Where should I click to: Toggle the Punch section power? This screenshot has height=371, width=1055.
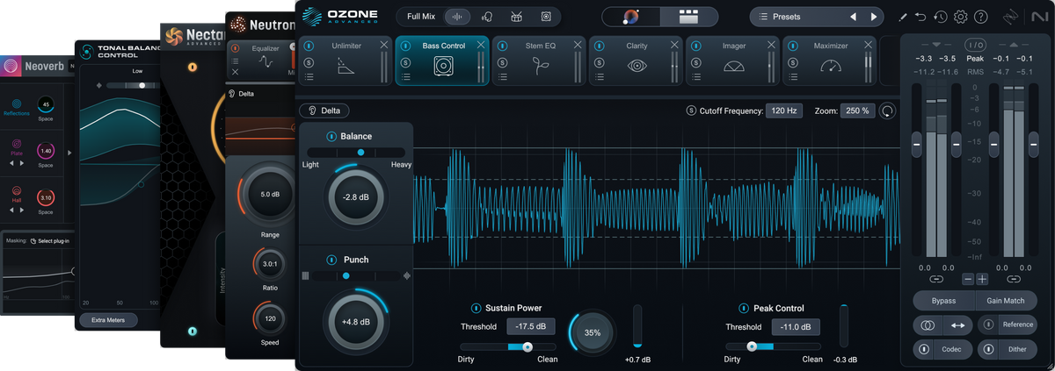click(331, 260)
